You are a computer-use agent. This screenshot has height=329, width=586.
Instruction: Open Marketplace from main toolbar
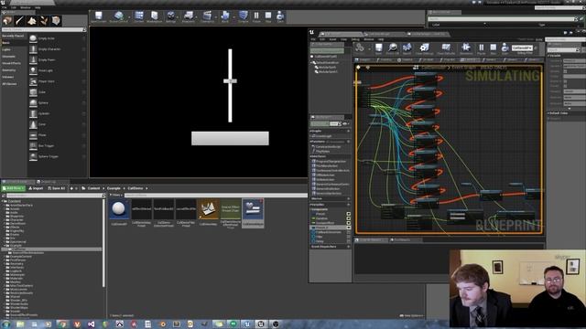pos(155,16)
